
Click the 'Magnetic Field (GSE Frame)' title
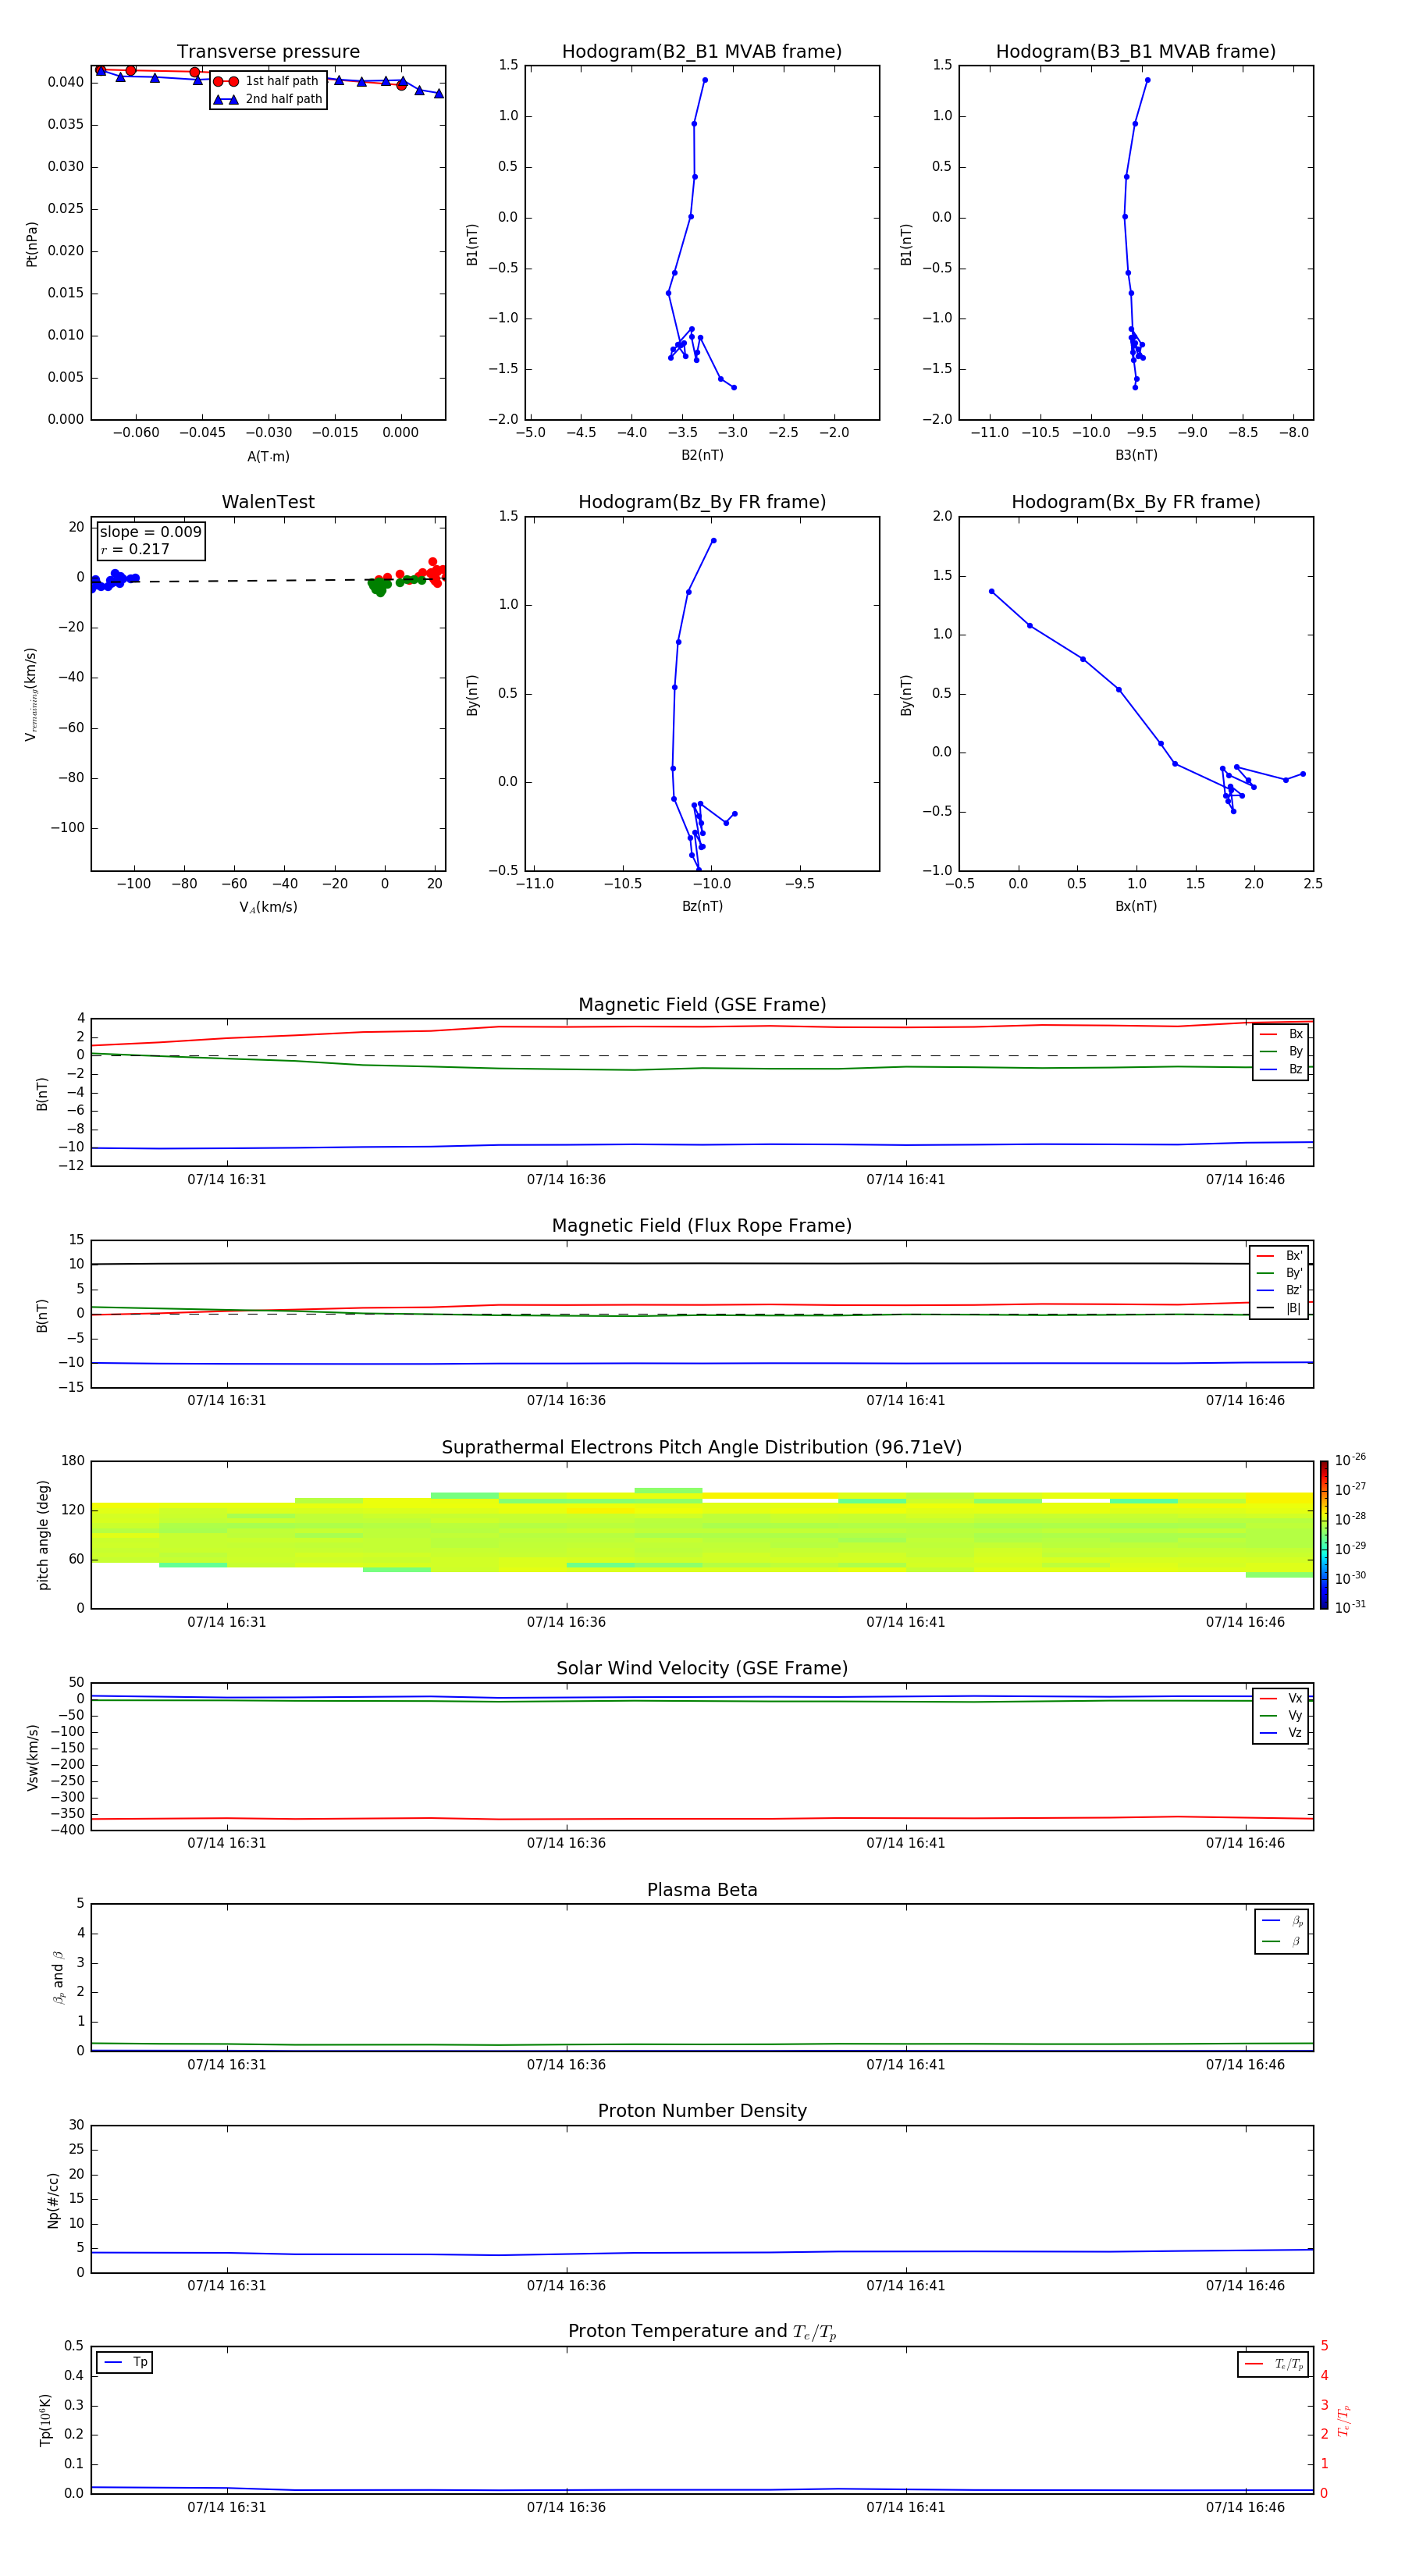click(x=702, y=1005)
